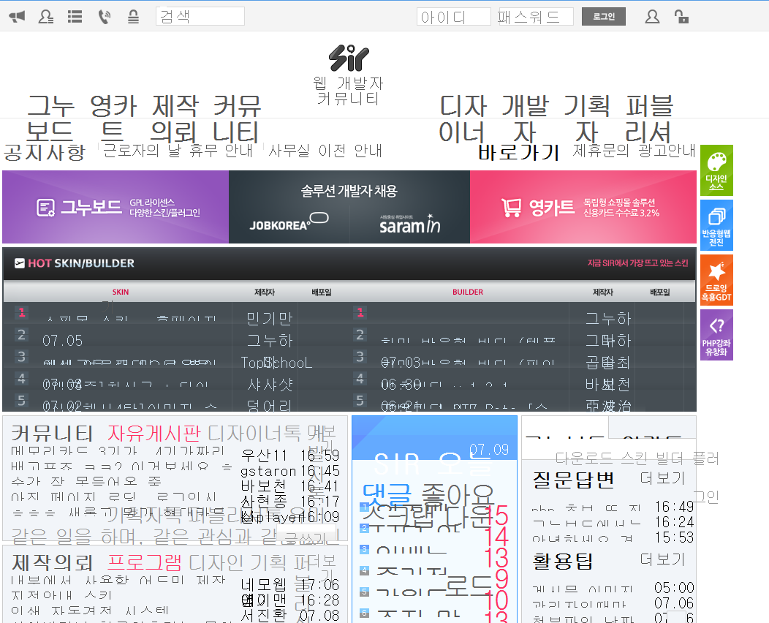Click the 그누보드 banner document icon

(45, 208)
